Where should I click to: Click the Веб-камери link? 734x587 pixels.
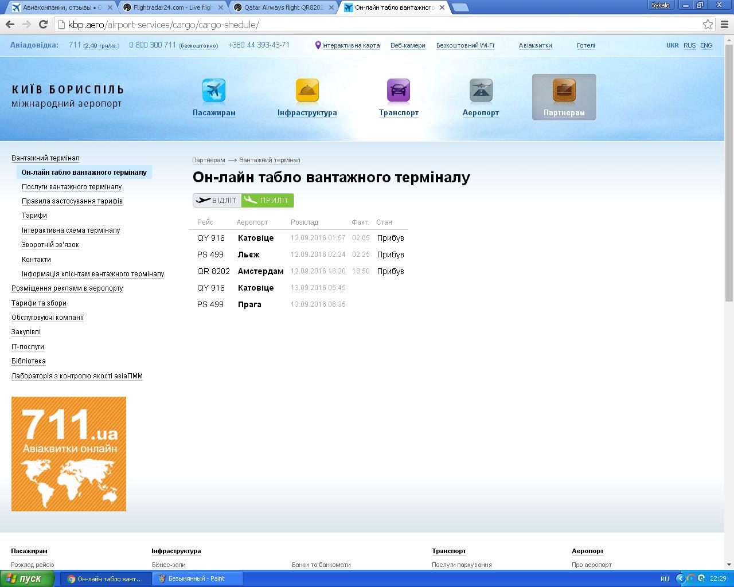point(408,45)
